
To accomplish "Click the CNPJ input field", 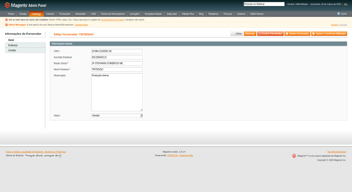I will pyautogui.click(x=117, y=52).
